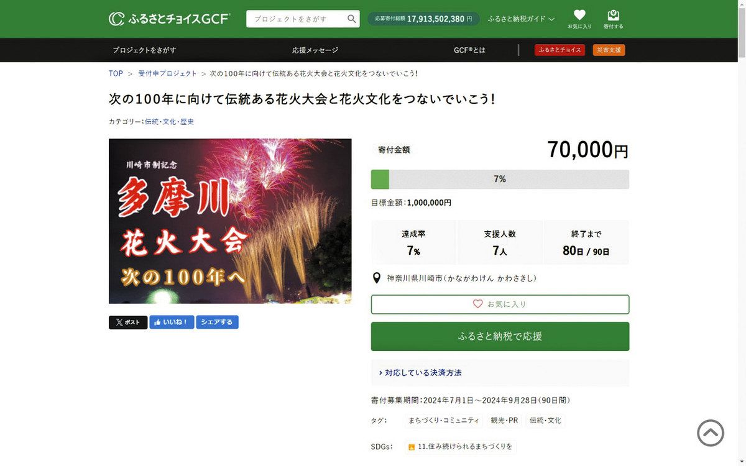Image resolution: width=746 pixels, height=466 pixels.
Task: Click the 達成率 7% stat box
Action: 413,242
